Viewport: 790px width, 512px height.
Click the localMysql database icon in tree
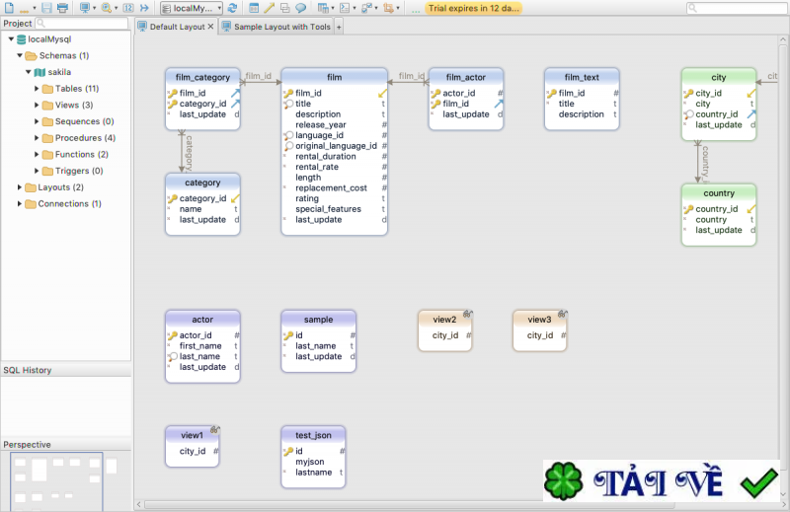coord(21,39)
